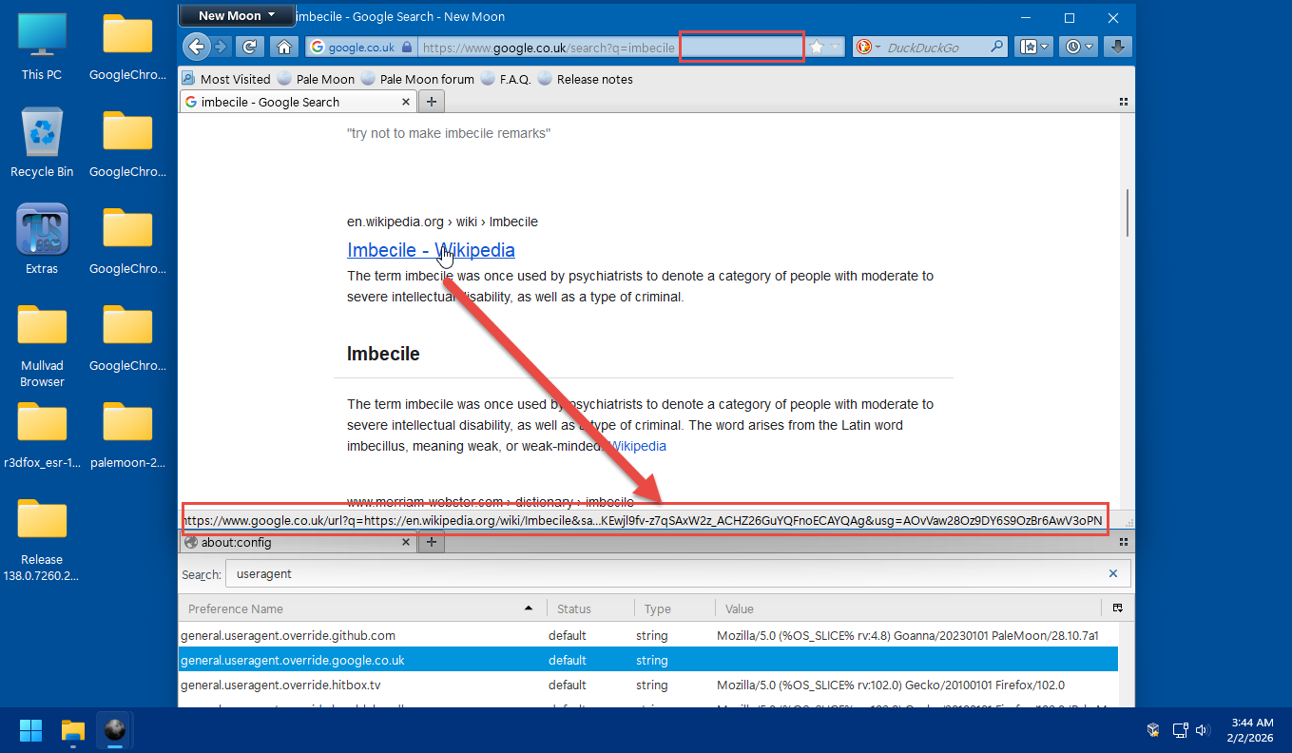Viewport: 1292px width, 753px height.
Task: Open the Most Visited bookmarks item
Action: click(226, 79)
